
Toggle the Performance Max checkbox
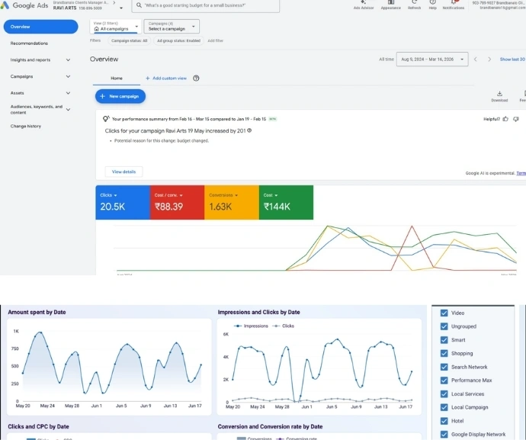tap(444, 381)
